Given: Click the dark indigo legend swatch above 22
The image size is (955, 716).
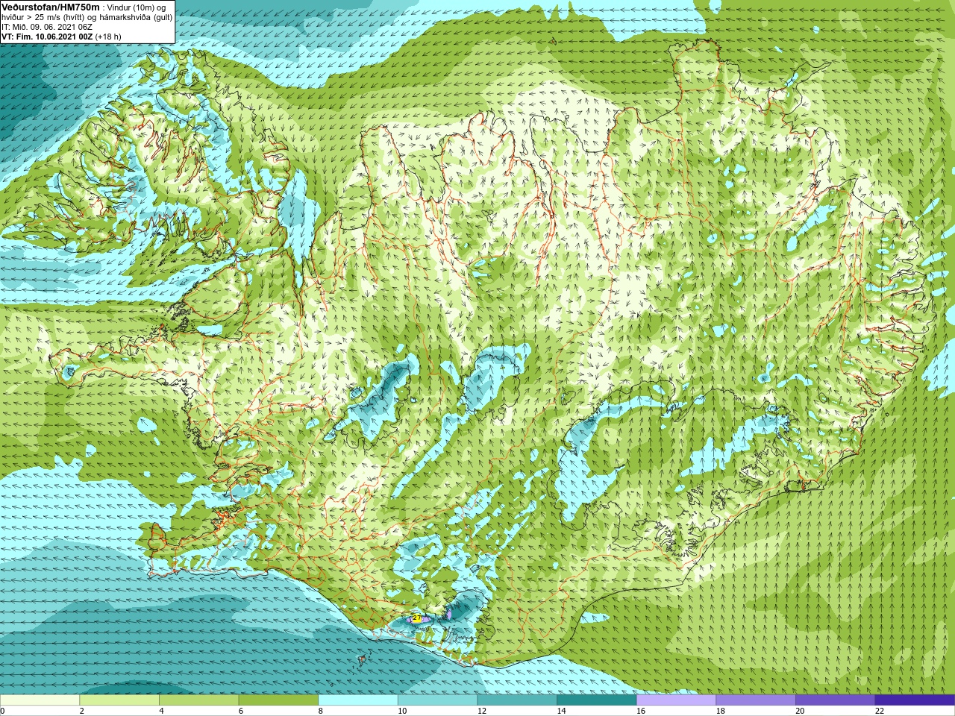Looking at the screenshot, I should (915, 700).
